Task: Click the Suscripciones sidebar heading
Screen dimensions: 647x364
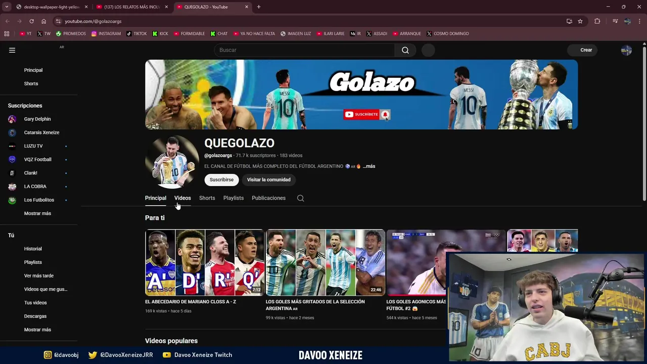Action: tap(25, 106)
